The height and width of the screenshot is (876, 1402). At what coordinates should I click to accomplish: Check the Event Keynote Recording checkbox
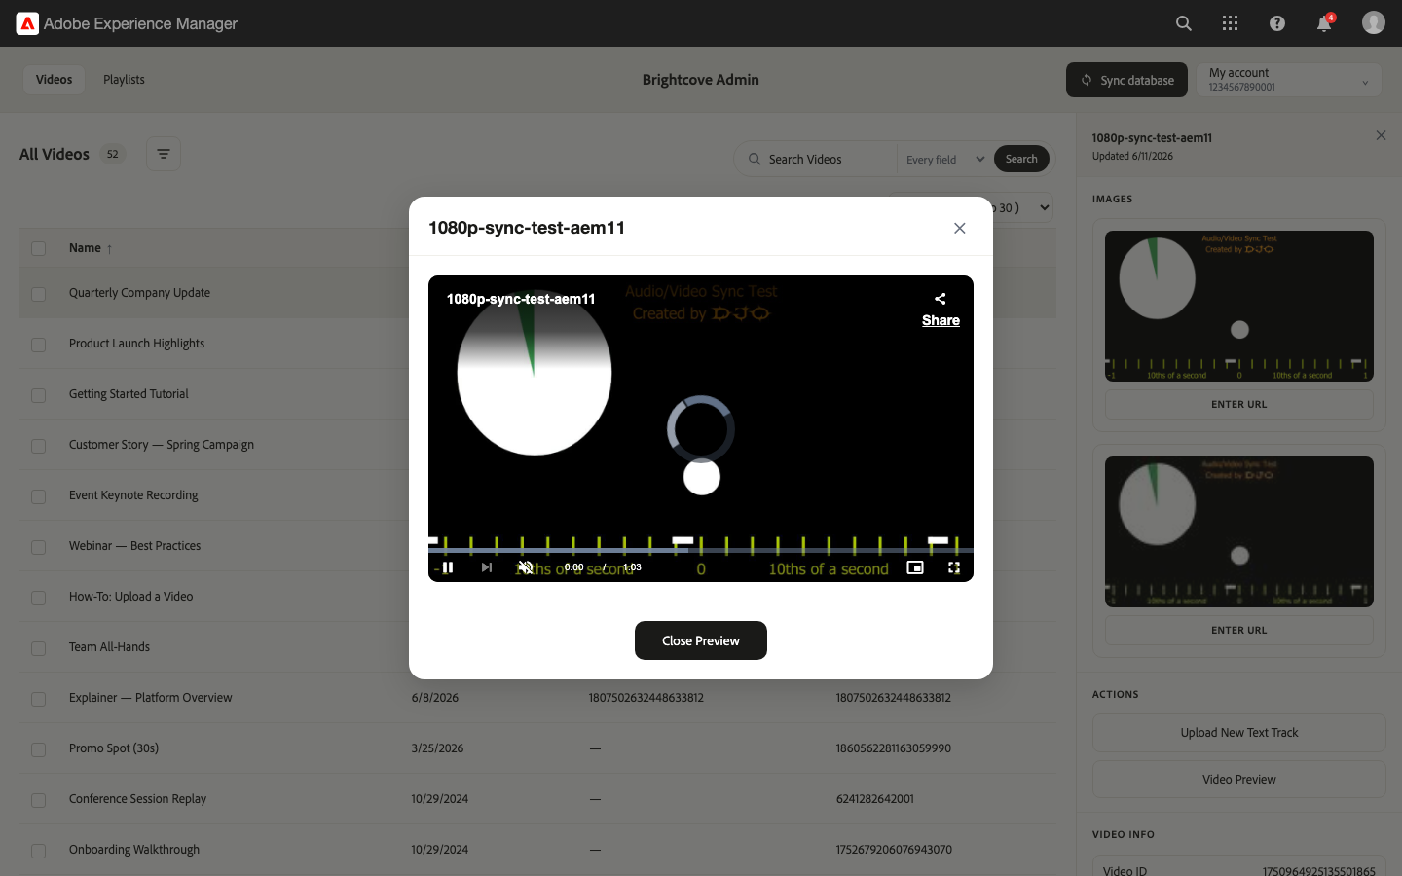click(x=39, y=495)
